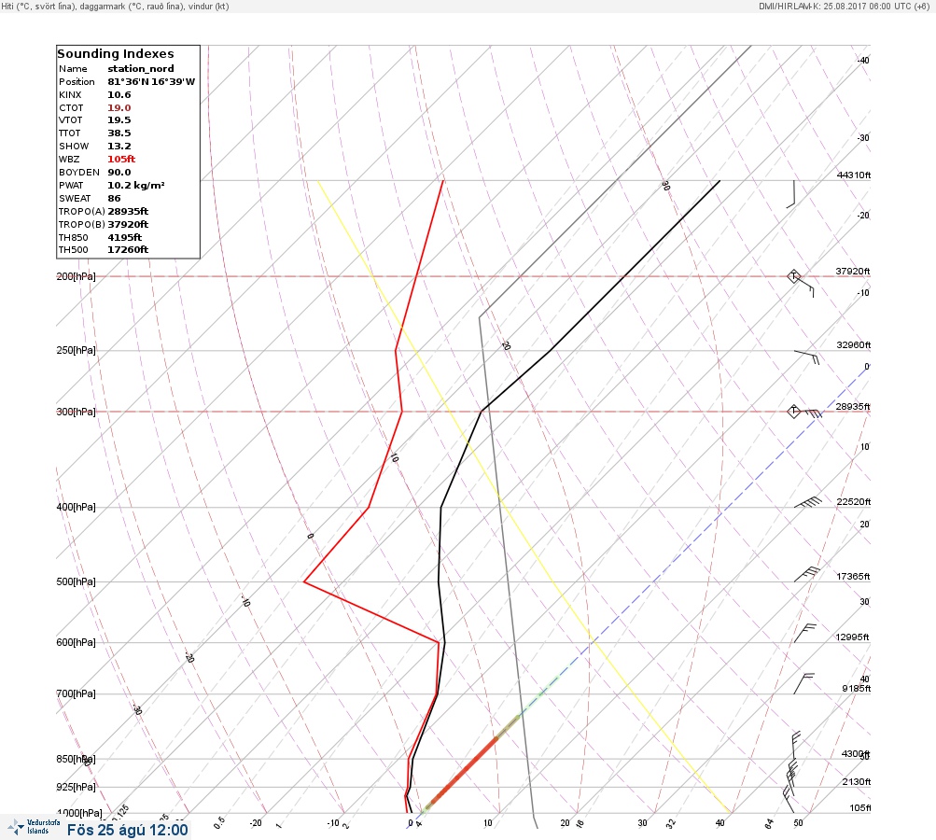Click the 32960ft height label
Screen dimensions: 936x840
854,345
